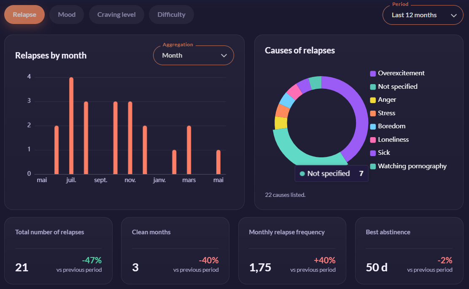Click the Best abstinence card
Image resolution: width=469 pixels, height=289 pixels.
click(x=409, y=251)
